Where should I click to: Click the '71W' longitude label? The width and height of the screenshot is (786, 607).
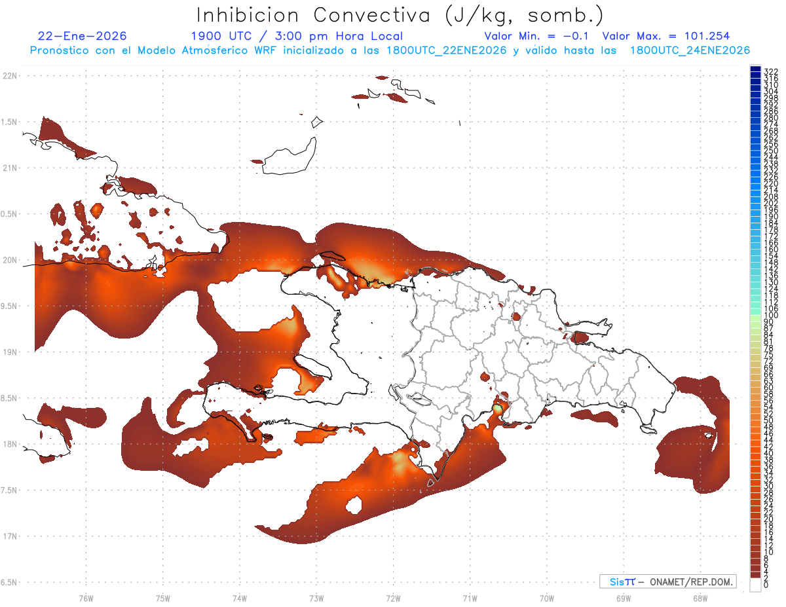pyautogui.click(x=470, y=598)
